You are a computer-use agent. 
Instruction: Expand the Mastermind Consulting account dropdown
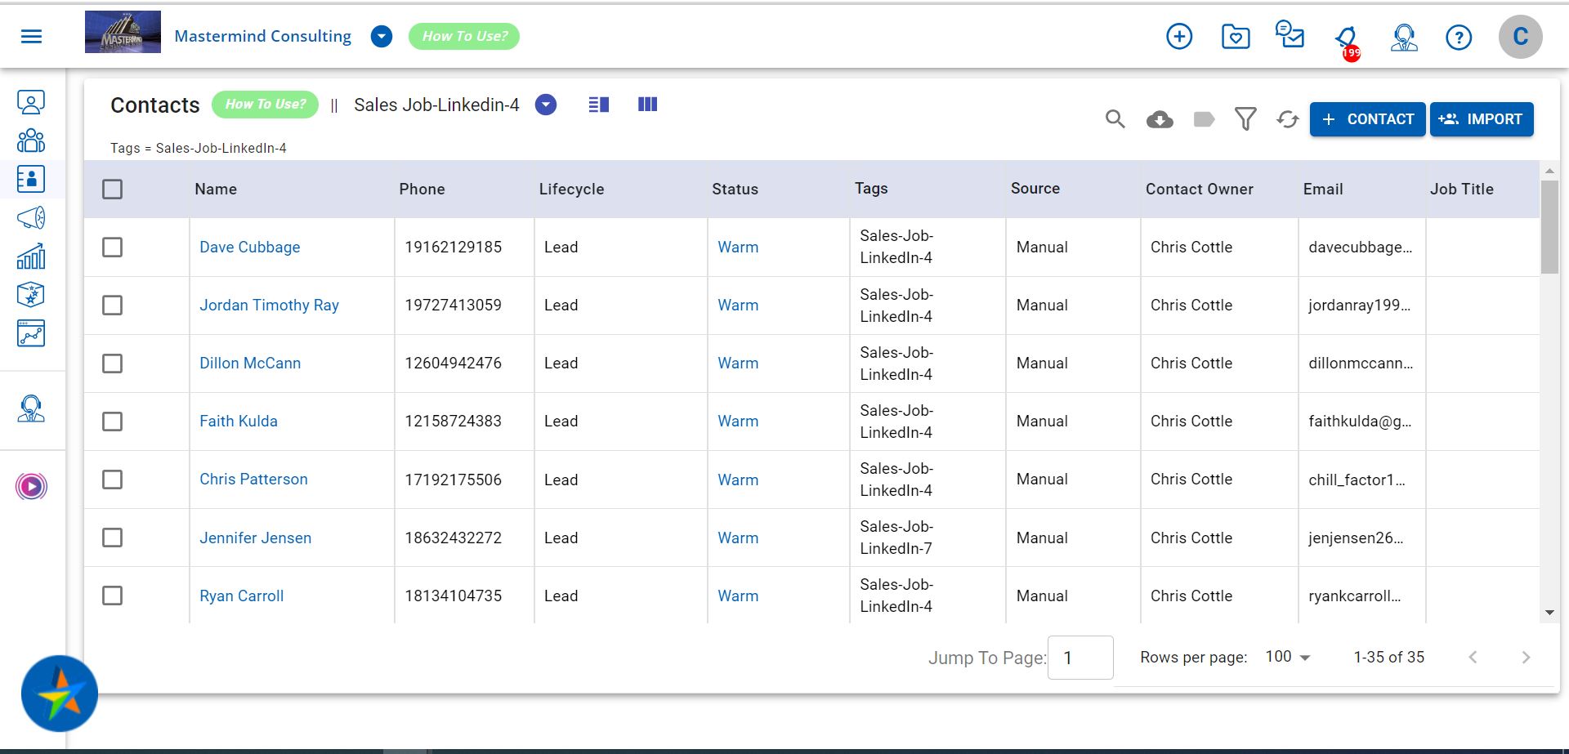[382, 36]
